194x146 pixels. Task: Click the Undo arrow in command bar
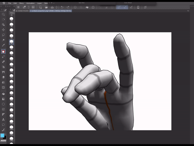click(x=62, y=7)
